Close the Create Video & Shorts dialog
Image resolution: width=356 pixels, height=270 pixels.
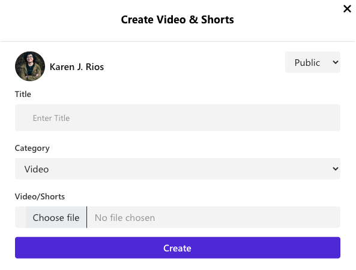(347, 9)
